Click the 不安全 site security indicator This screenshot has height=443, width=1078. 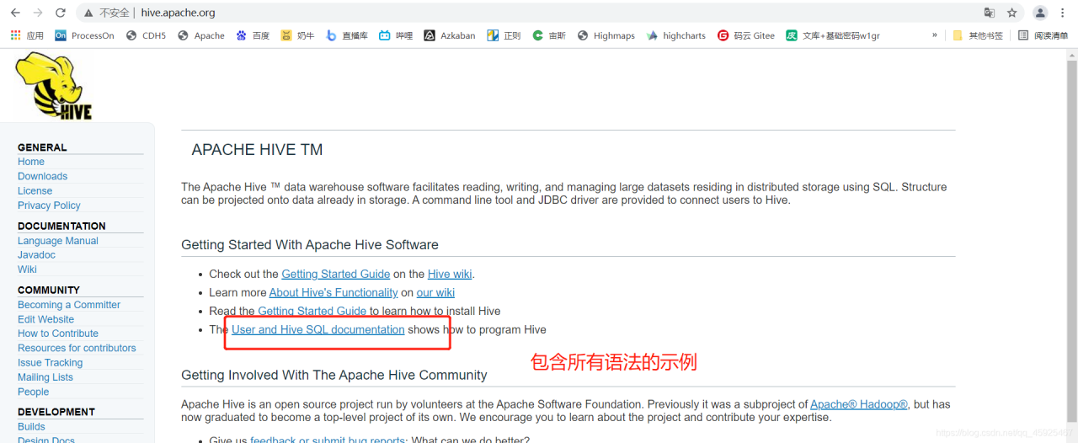pyautogui.click(x=108, y=13)
